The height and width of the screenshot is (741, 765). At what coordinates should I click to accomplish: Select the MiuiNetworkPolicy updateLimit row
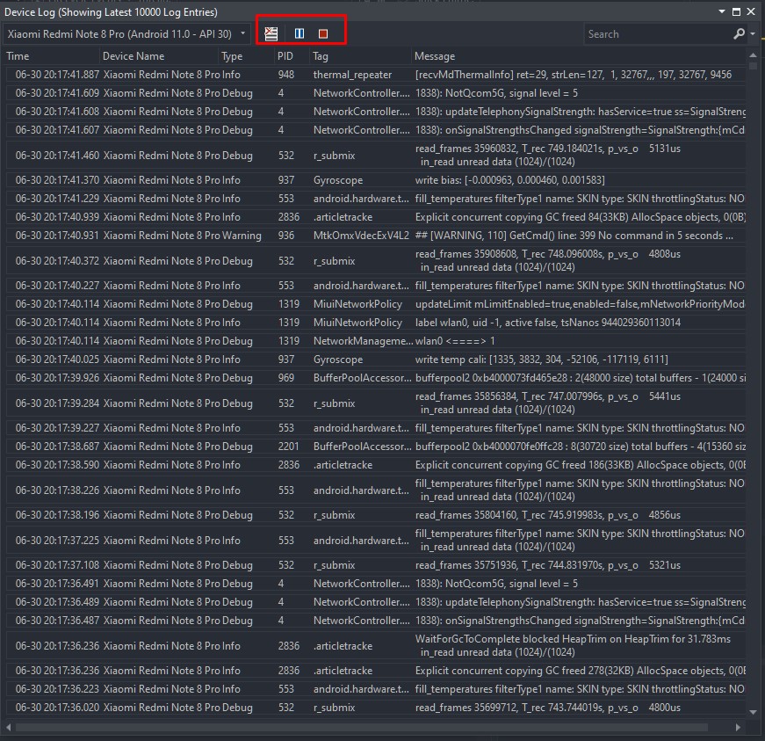[376, 304]
